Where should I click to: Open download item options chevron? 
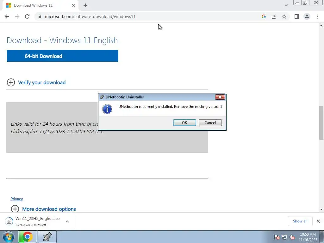67,221
